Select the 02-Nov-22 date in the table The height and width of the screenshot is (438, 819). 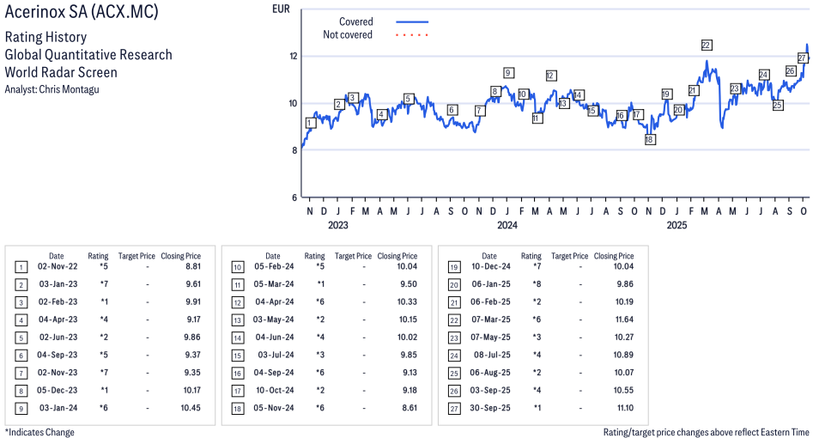coord(56,267)
